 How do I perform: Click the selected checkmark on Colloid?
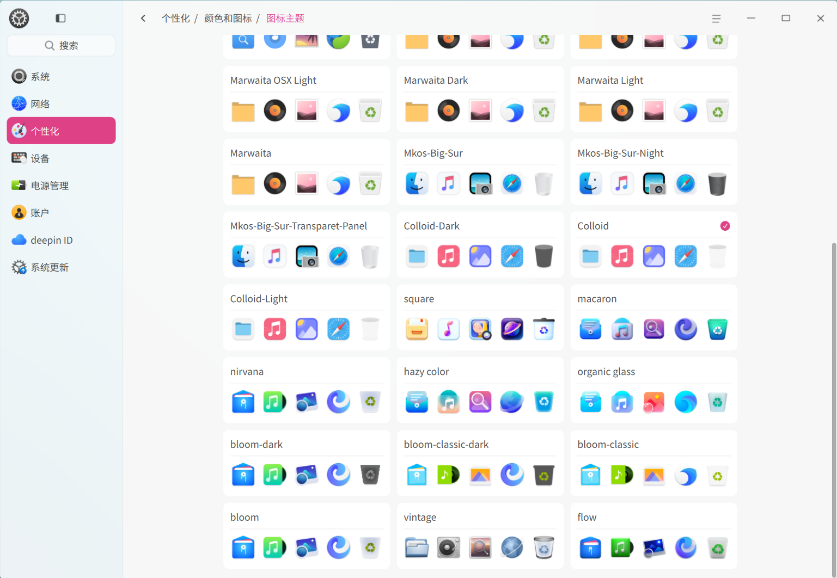[725, 226]
